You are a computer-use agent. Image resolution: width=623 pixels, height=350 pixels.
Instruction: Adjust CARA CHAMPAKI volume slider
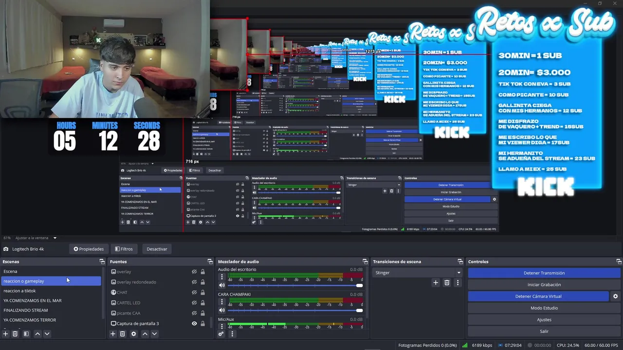pyautogui.click(x=295, y=310)
